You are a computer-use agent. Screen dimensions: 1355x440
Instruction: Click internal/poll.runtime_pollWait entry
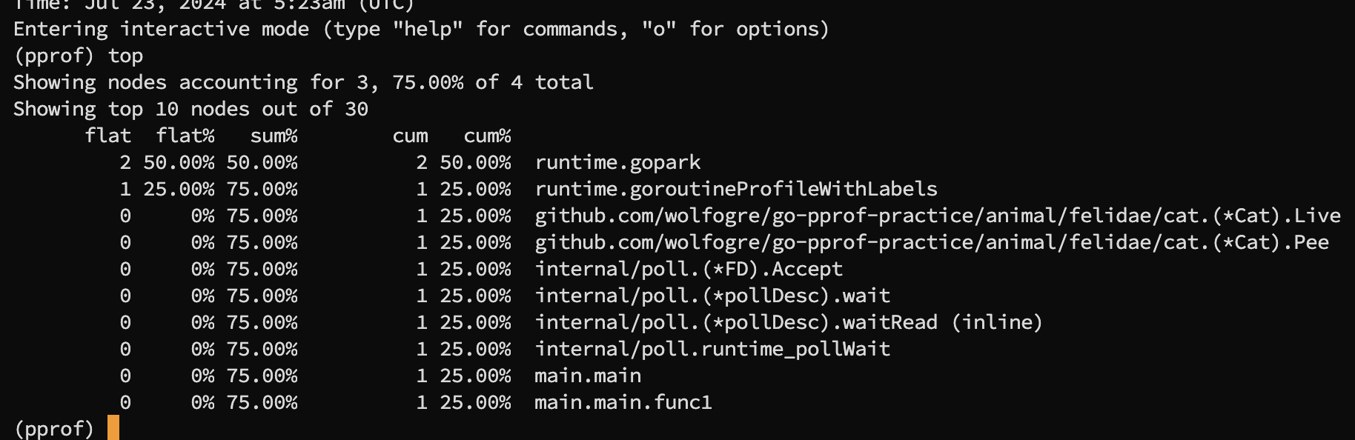[x=712, y=349]
